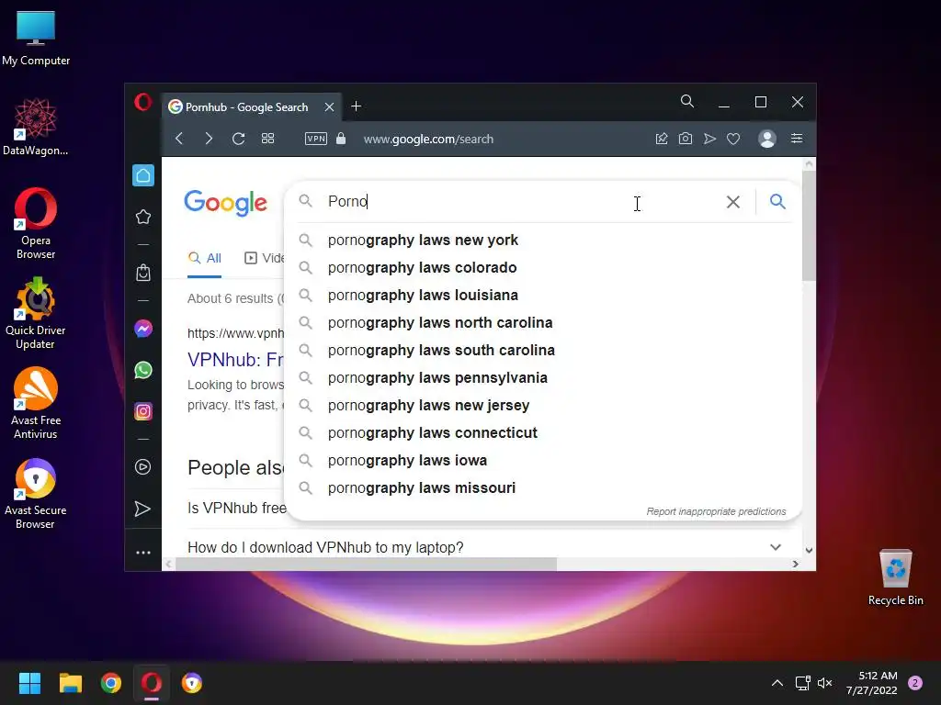Viewport: 941px width, 705px height.
Task: View site security lock info
Action: pyautogui.click(x=341, y=139)
